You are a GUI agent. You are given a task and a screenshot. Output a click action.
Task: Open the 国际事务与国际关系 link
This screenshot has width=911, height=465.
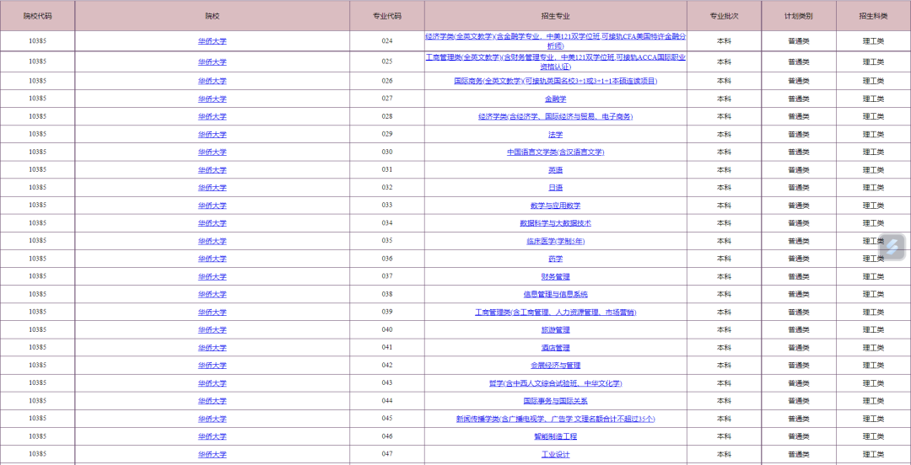coord(555,401)
